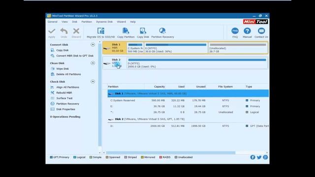Click Surface Test in sidebar
The width and height of the screenshot is (315, 177).
pyautogui.click(x=64, y=98)
